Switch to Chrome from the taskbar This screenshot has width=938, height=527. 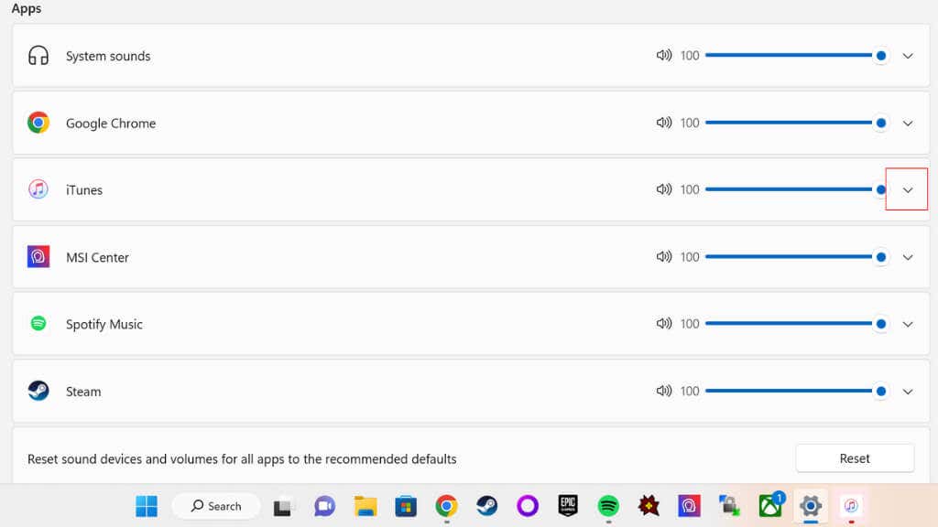click(x=446, y=506)
